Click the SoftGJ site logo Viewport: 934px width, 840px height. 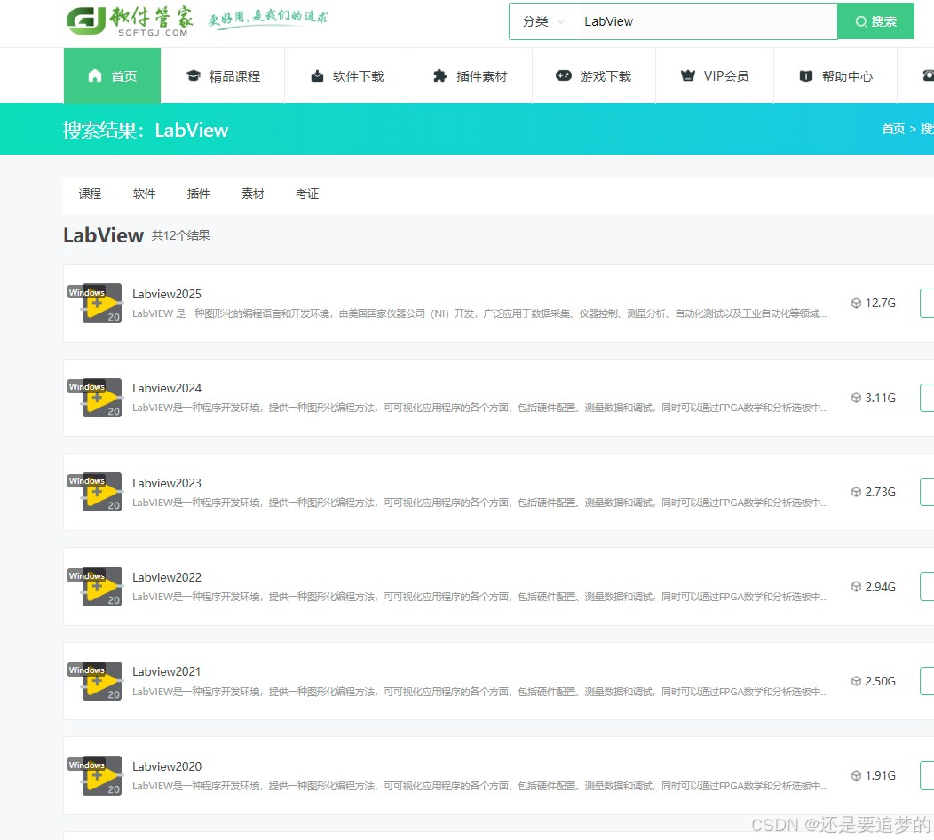(x=131, y=21)
